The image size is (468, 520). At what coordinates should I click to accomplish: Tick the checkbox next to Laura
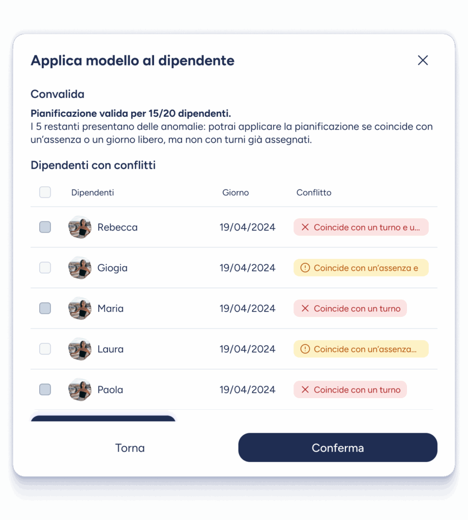[x=45, y=349]
